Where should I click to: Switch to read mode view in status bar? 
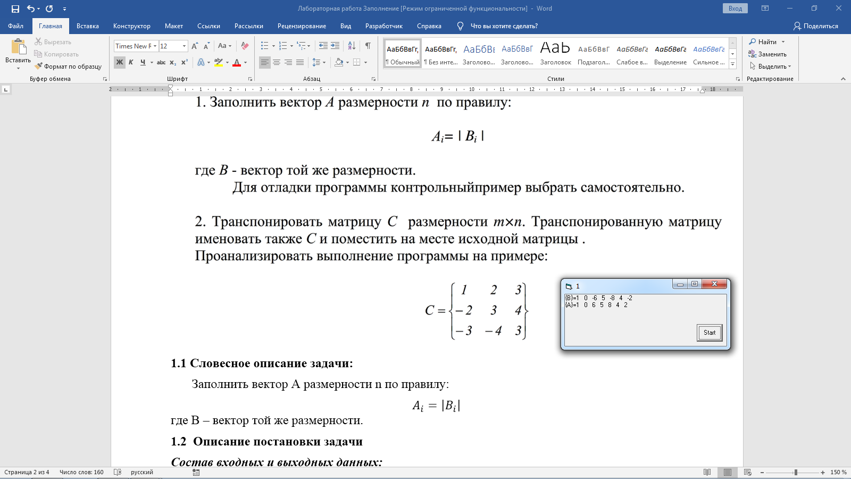707,472
